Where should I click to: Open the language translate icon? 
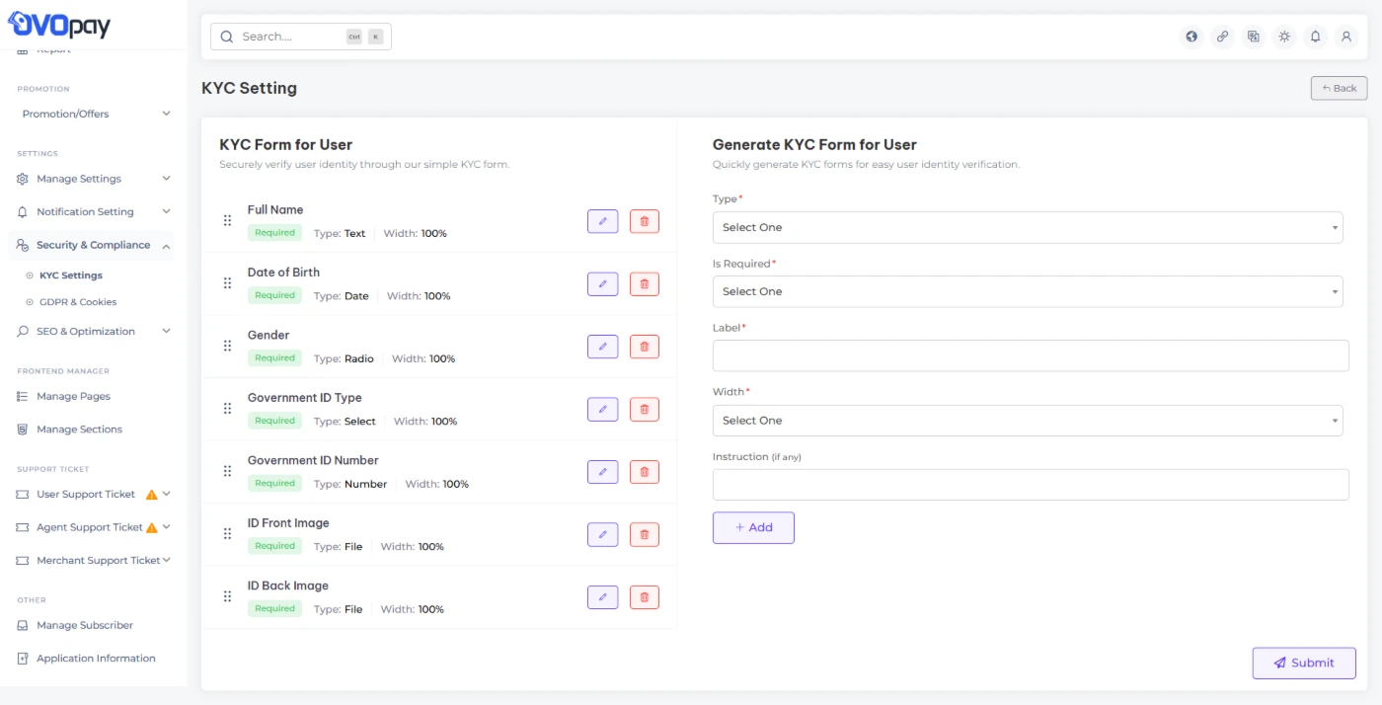pos(1254,37)
